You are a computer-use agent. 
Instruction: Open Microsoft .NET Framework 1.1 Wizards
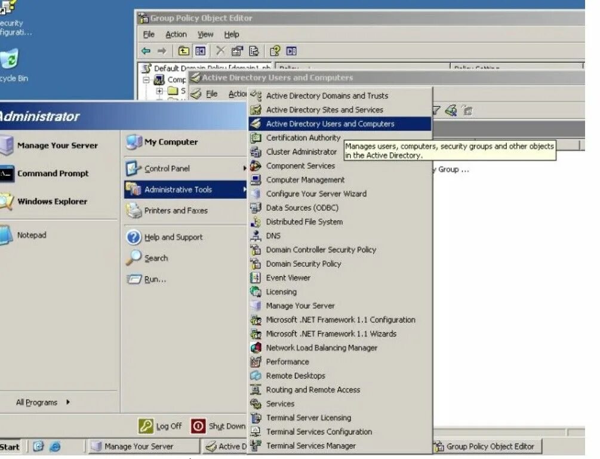(x=340, y=334)
